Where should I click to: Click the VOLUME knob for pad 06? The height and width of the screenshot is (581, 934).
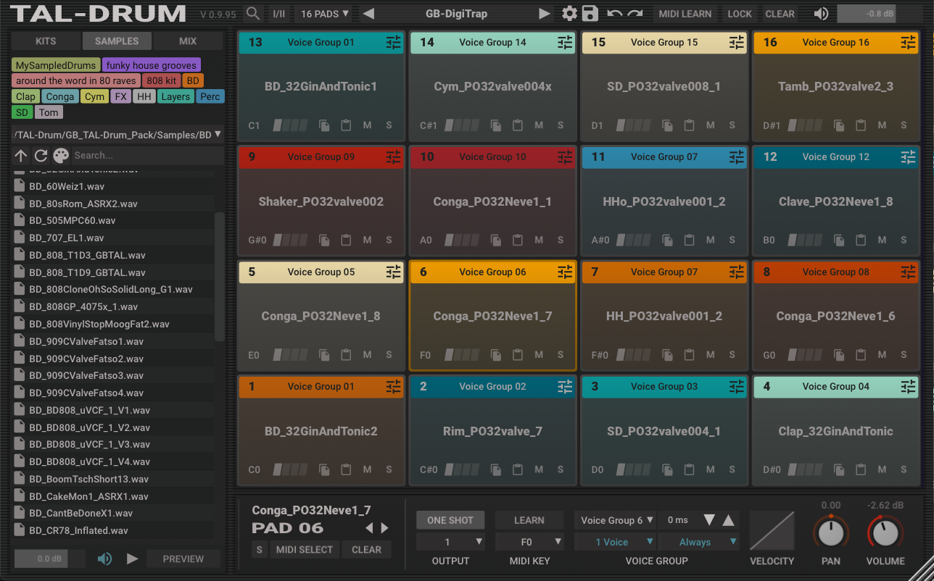pyautogui.click(x=885, y=534)
